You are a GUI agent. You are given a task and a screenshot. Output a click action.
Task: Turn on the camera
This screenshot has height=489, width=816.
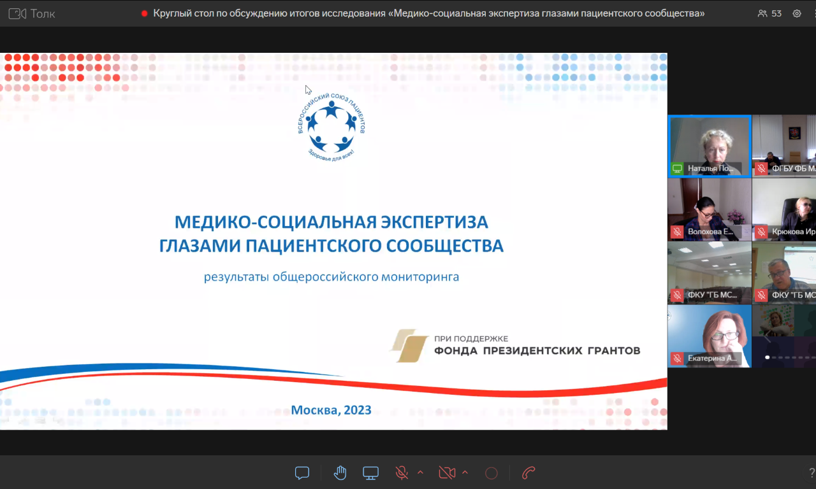click(447, 472)
